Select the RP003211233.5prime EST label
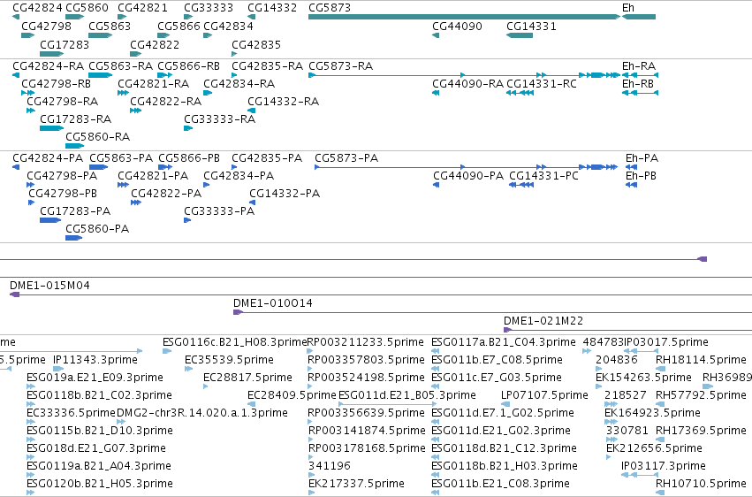The height and width of the screenshot is (497, 752). (366, 342)
